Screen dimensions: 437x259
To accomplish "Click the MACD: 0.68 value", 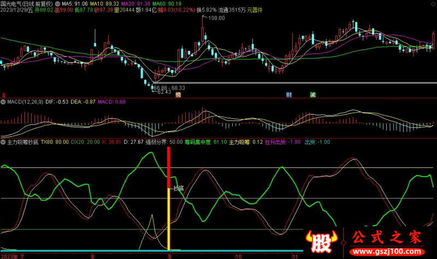I will point(111,102).
